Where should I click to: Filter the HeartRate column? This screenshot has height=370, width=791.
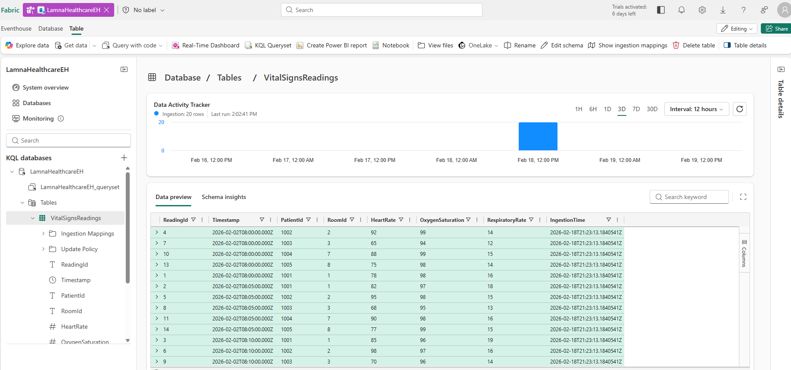tap(401, 220)
